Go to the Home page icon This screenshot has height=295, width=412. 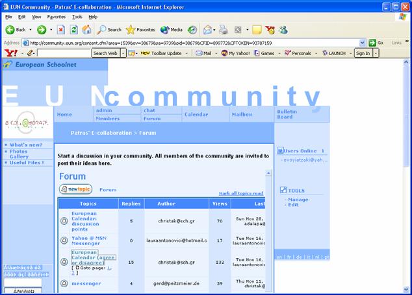point(86,30)
